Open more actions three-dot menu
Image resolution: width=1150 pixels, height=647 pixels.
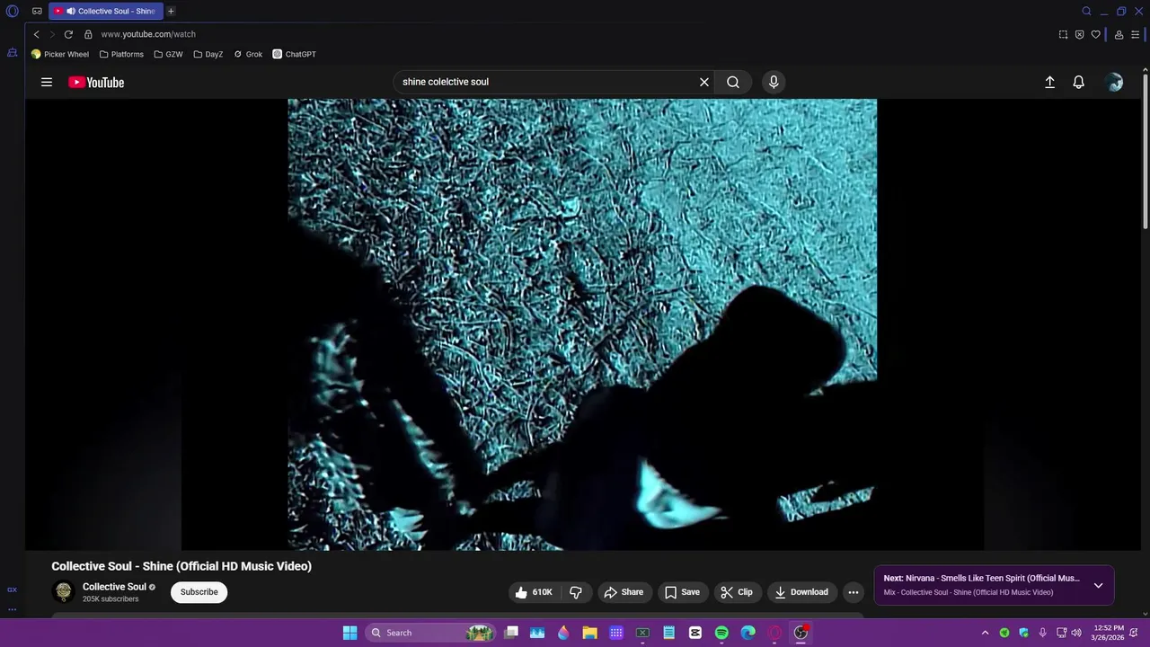(854, 592)
